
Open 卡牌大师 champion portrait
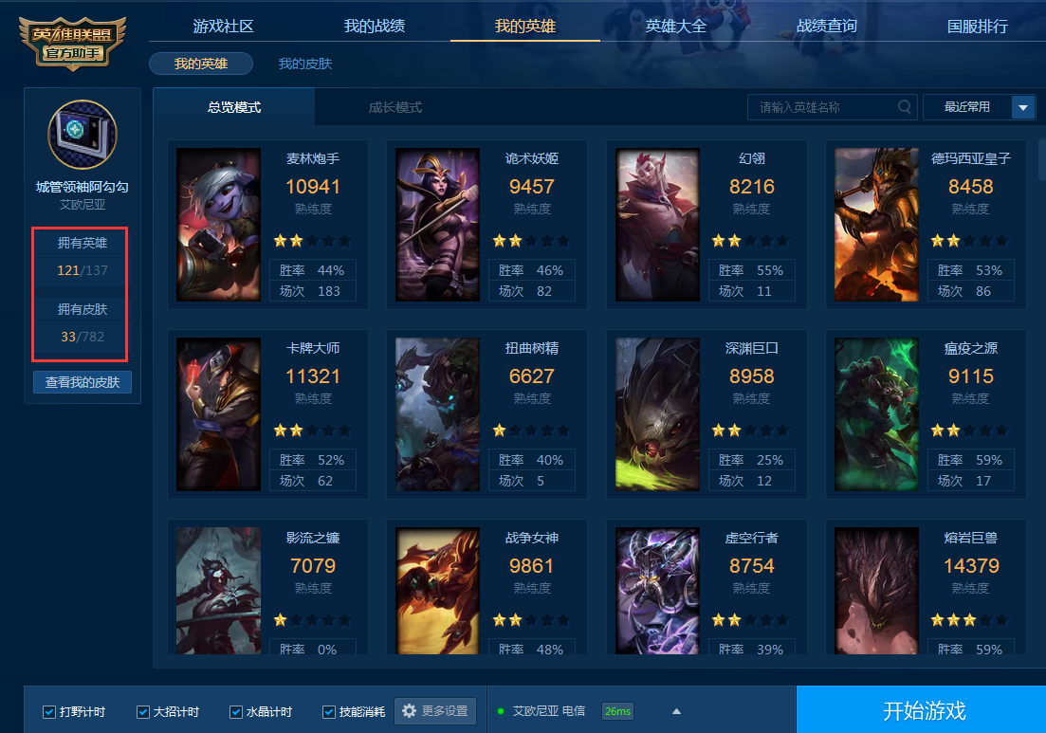point(218,414)
